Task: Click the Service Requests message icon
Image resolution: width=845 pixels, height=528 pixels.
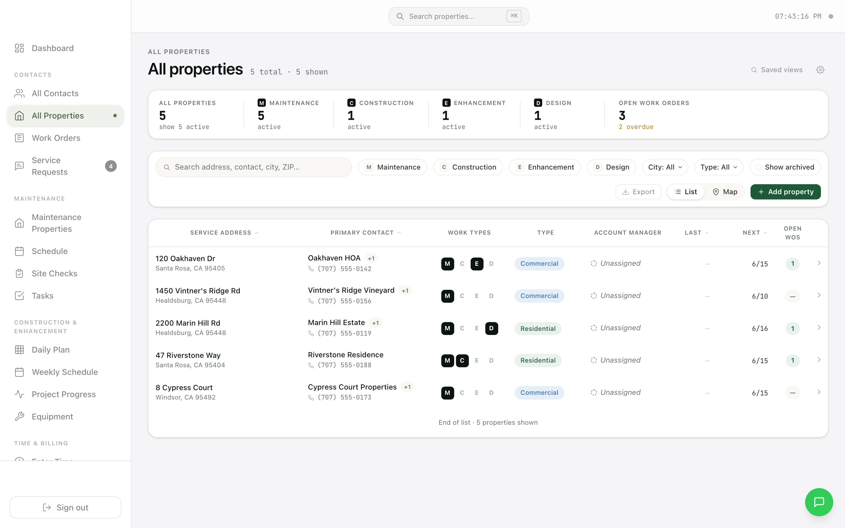Action: [x=19, y=166]
